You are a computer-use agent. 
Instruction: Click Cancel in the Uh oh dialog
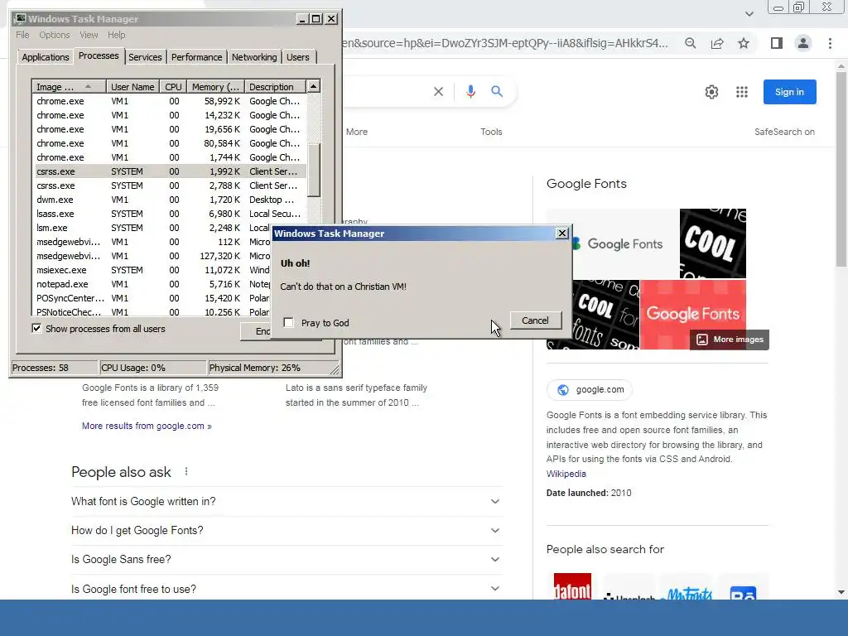coord(535,320)
